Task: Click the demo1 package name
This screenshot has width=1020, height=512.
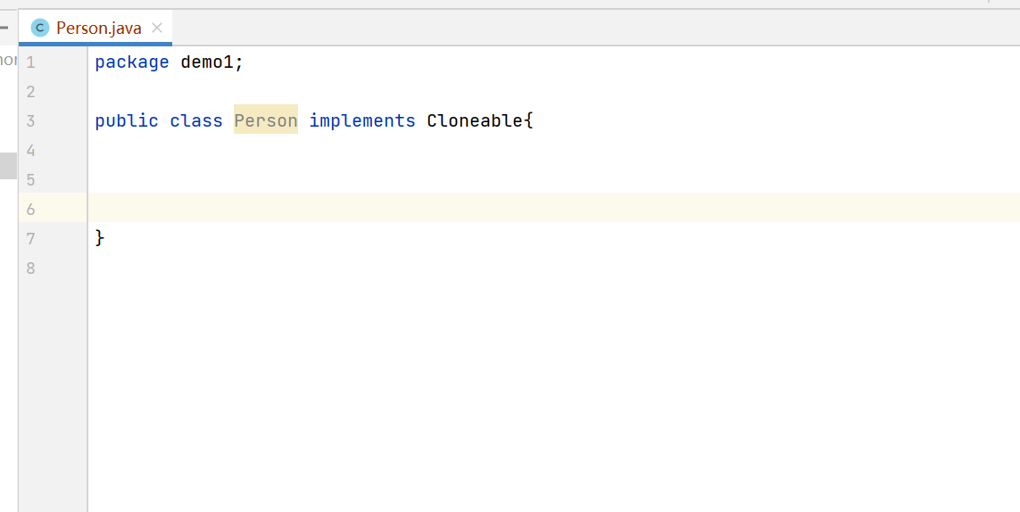Action: (x=207, y=62)
